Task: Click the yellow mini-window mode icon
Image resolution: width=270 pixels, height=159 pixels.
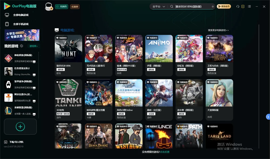Action: click(x=243, y=6)
